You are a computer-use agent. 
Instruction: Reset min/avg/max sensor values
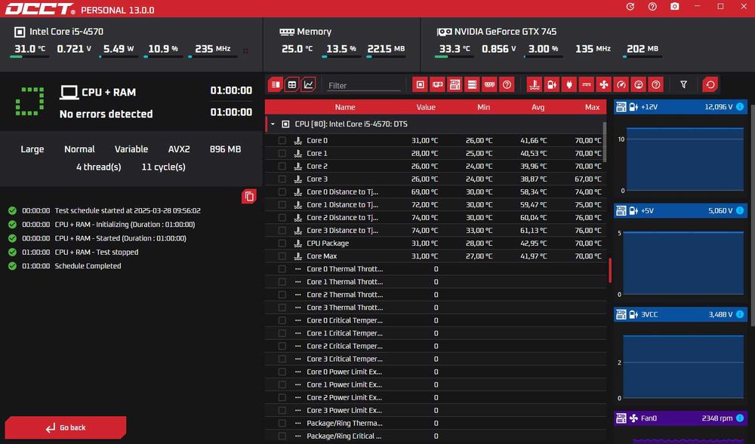[x=710, y=84]
